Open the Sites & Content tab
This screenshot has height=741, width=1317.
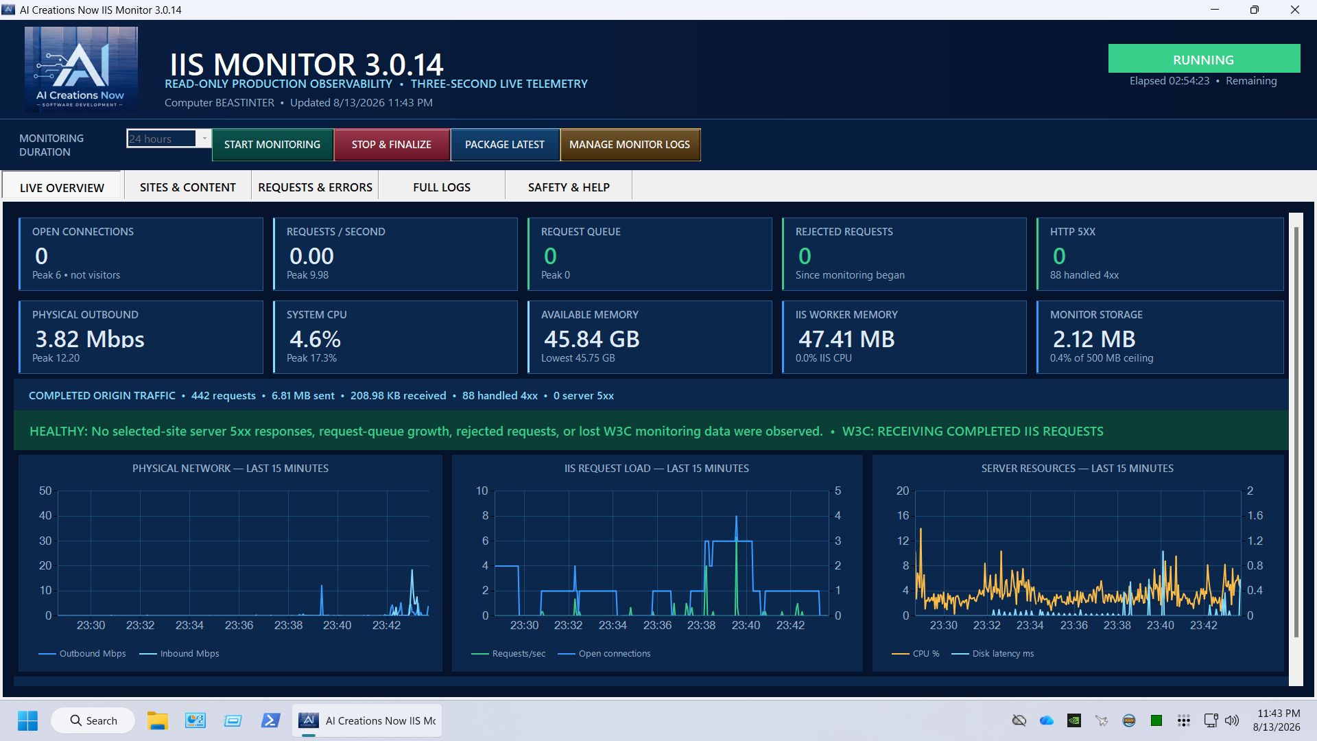187,187
